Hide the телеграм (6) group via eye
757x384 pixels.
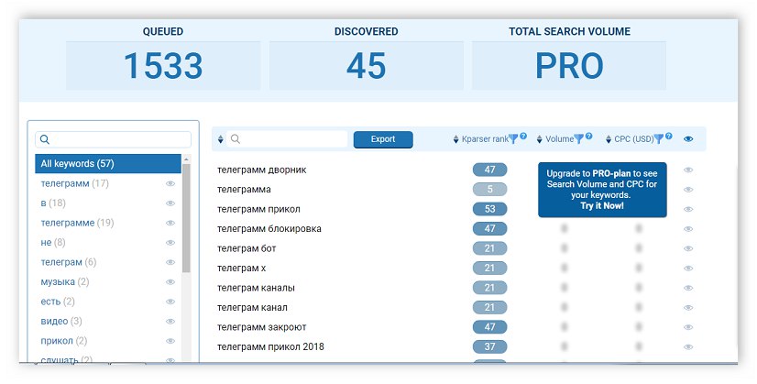click(x=170, y=262)
